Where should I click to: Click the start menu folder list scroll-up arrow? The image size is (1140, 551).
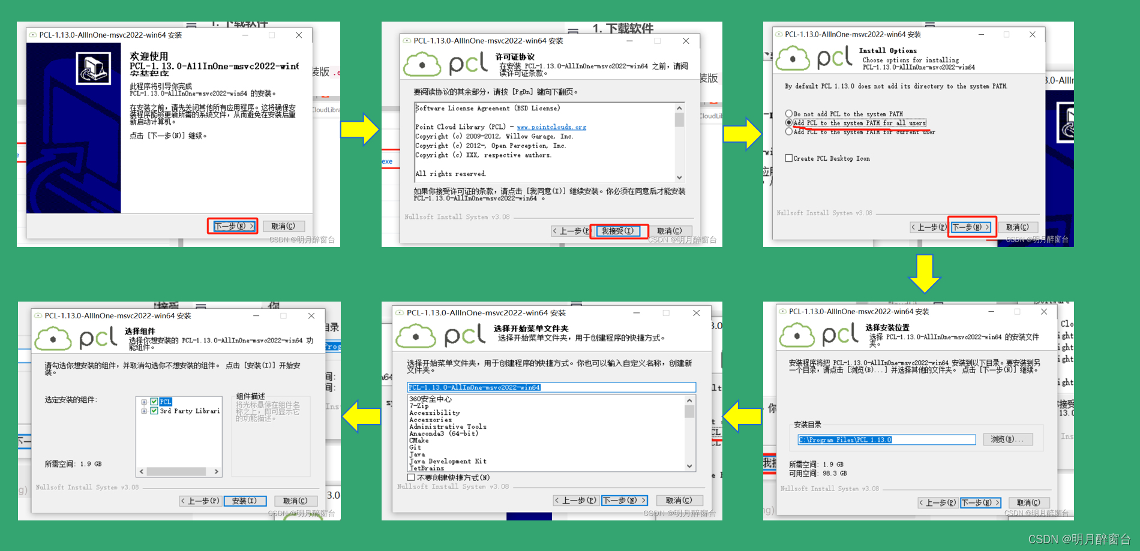tap(689, 401)
